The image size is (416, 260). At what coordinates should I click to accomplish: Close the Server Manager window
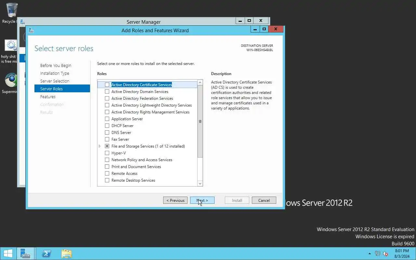coord(261,21)
